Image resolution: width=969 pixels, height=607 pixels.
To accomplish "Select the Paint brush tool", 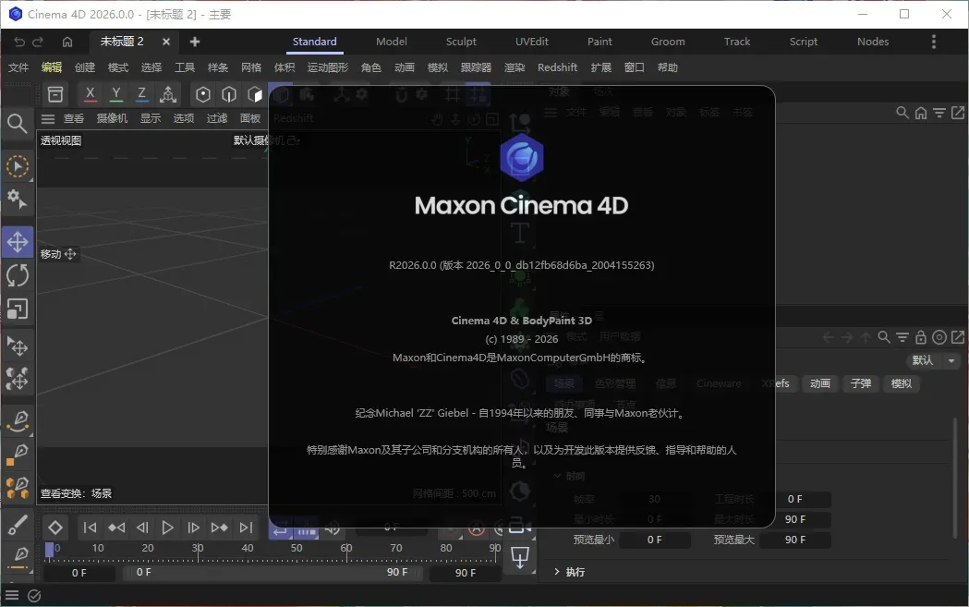I will (18, 526).
